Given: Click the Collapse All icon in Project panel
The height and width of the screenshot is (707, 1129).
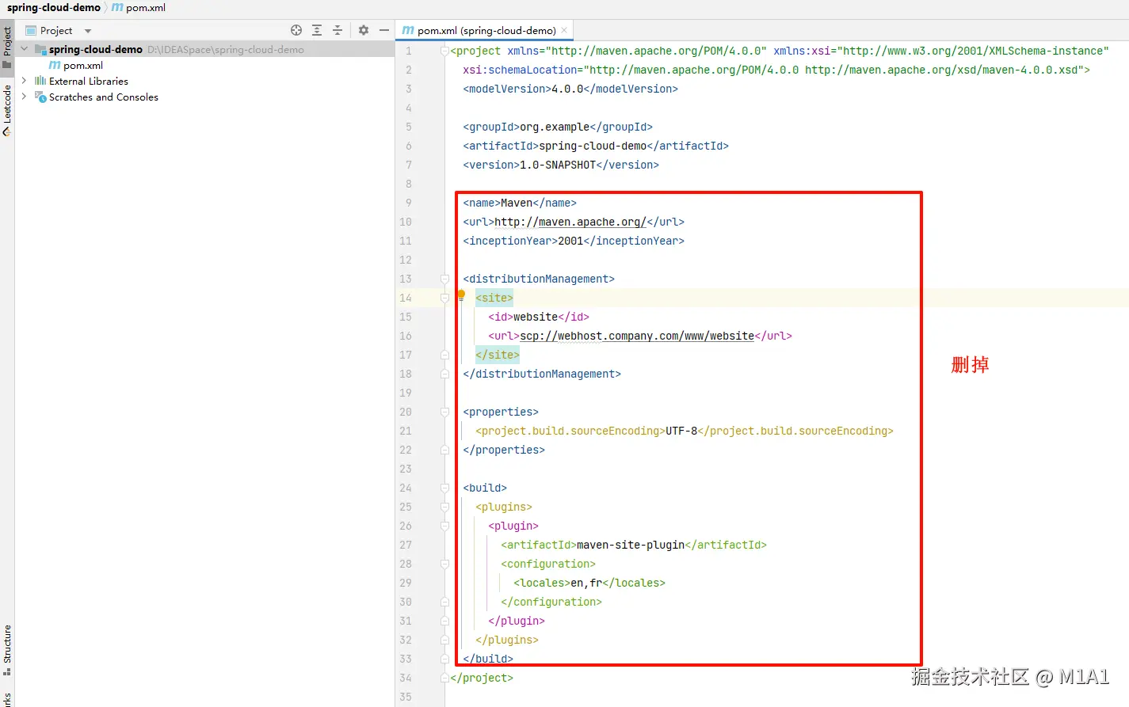Looking at the screenshot, I should tap(338, 30).
